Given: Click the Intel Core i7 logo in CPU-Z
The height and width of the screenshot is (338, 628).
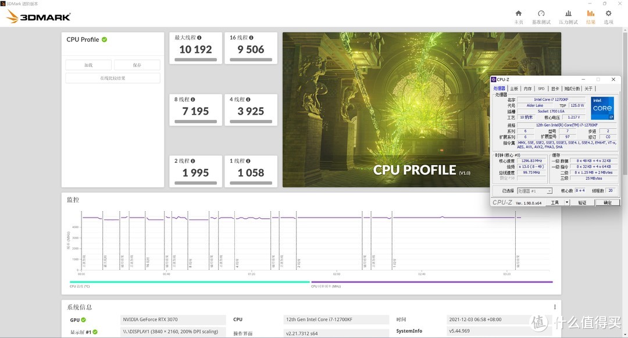Looking at the screenshot, I should pos(602,108).
